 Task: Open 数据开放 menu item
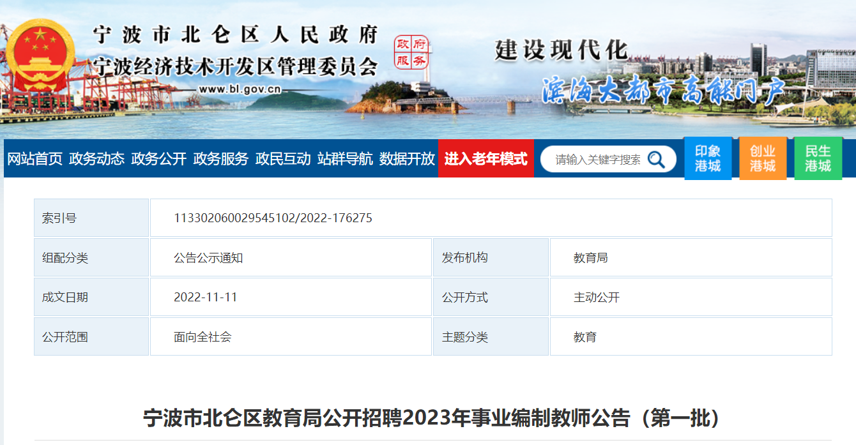(x=407, y=159)
